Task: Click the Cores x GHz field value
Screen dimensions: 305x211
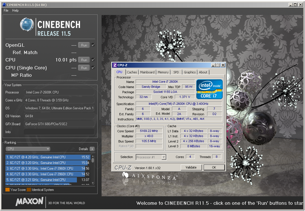Action: [x=59, y=100]
